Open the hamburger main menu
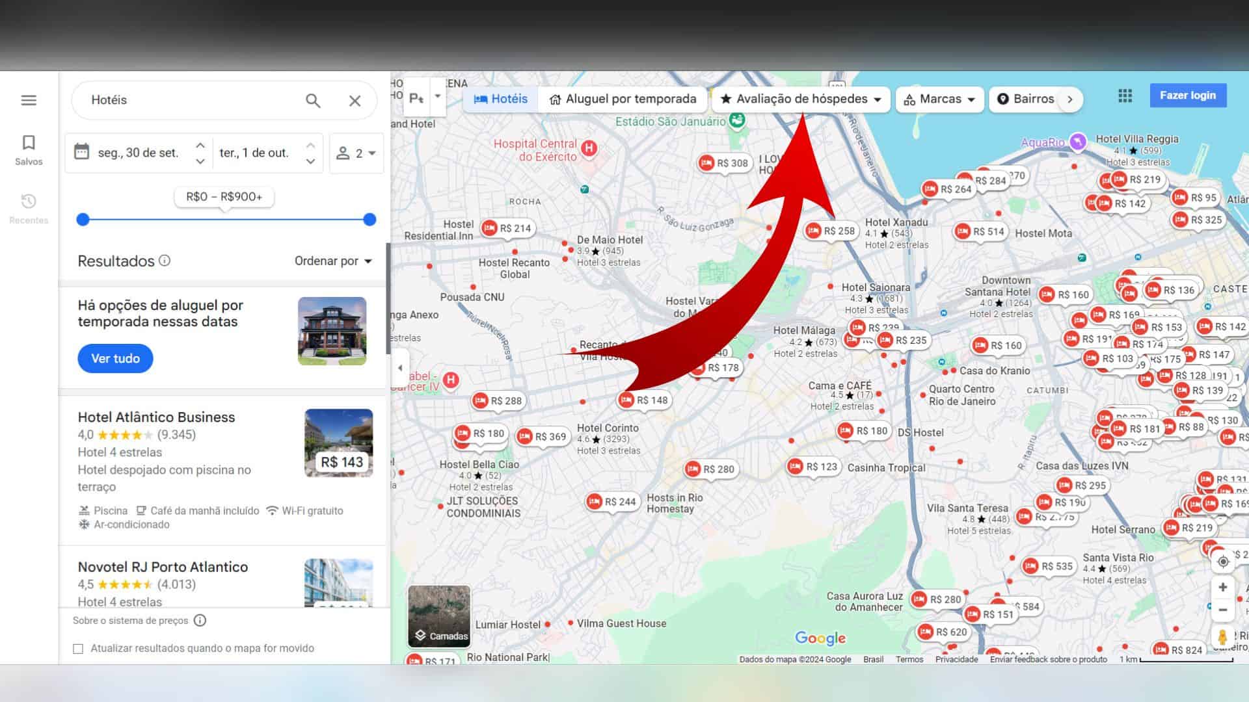Screen dimensions: 1249x702 tap(29, 100)
